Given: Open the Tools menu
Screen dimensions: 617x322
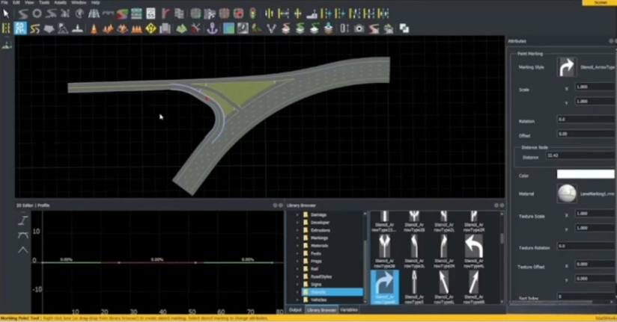Looking at the screenshot, I should click(43, 3).
